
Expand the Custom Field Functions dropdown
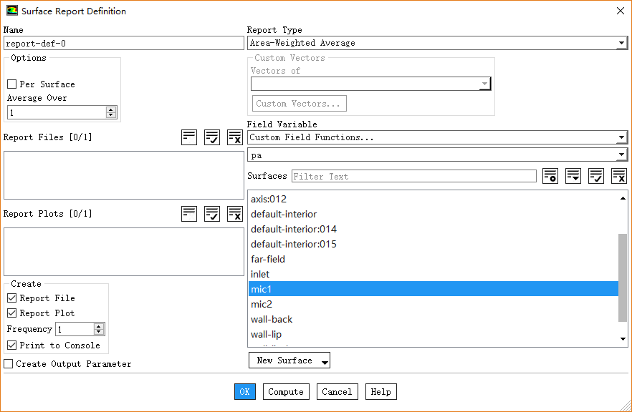pyautogui.click(x=437, y=137)
